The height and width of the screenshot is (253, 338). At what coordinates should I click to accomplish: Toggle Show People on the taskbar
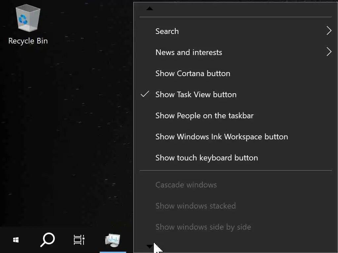pos(236,116)
